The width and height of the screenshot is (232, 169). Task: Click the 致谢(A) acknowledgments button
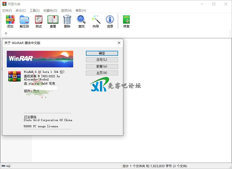click(x=102, y=66)
